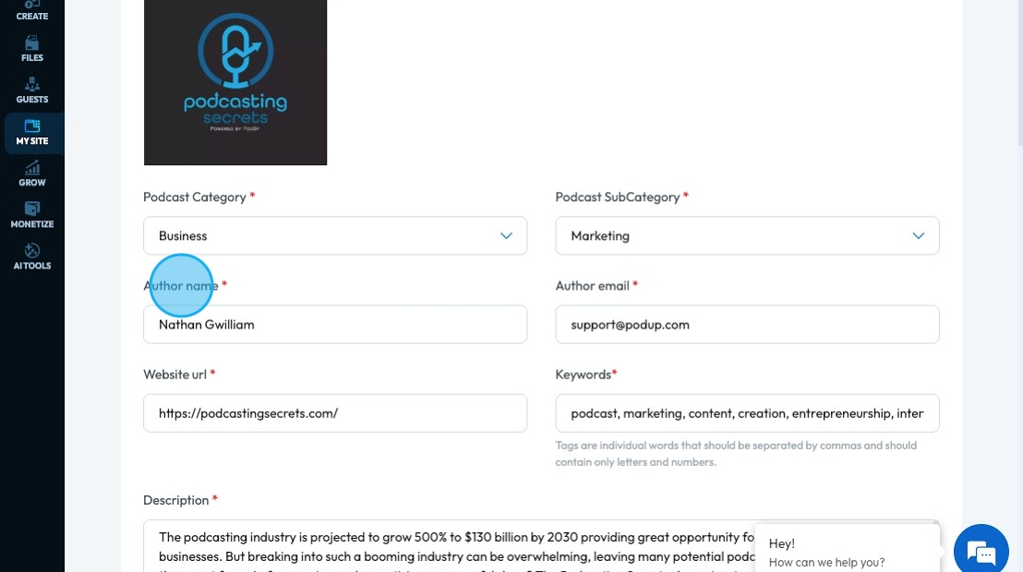Click into the Keywords field

747,413
